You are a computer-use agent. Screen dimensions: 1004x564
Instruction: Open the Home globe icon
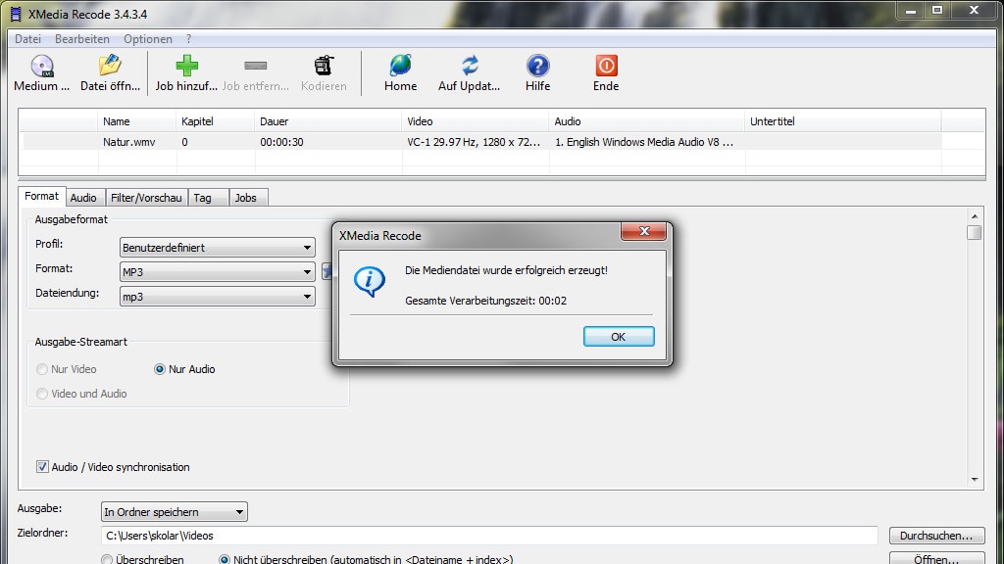(400, 66)
